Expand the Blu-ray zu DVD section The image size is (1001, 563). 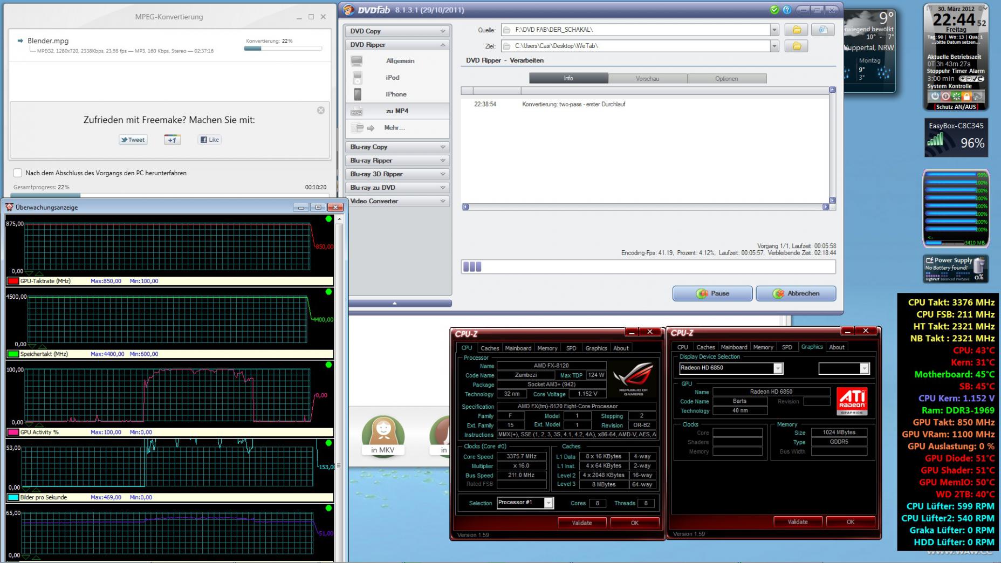(x=397, y=188)
